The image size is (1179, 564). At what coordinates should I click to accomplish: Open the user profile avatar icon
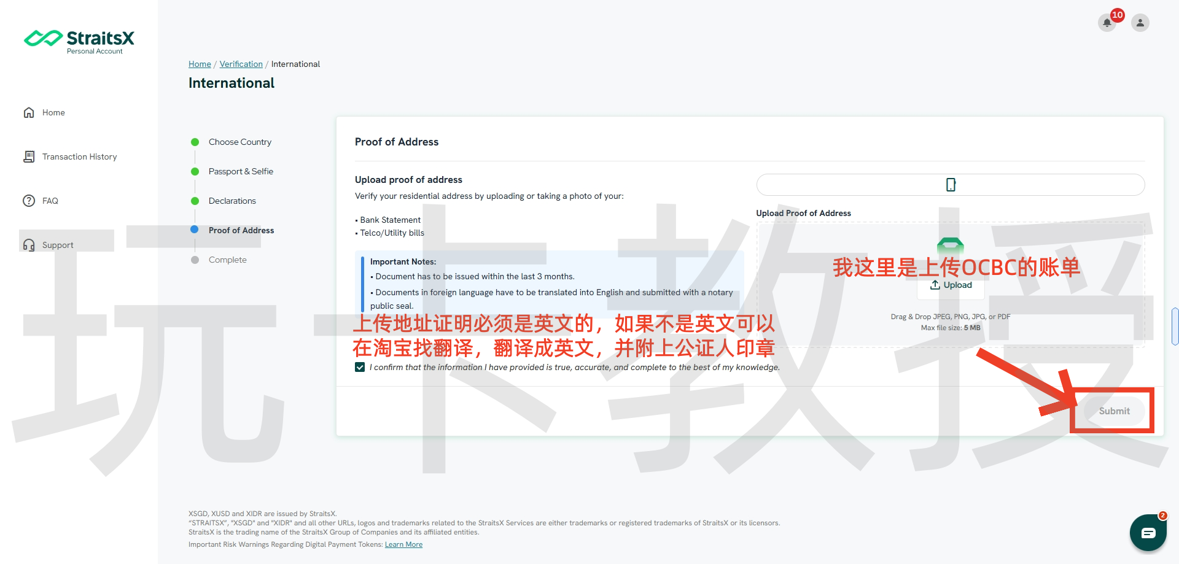(1140, 23)
